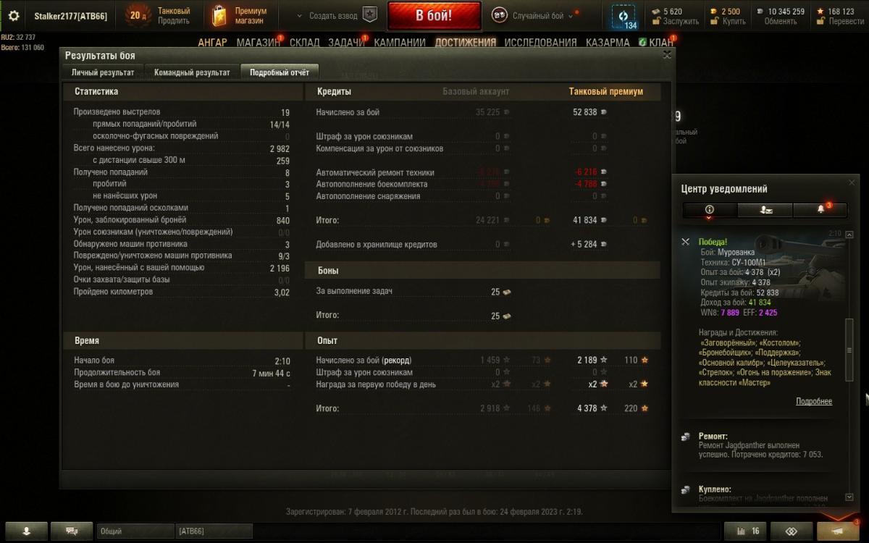Start battle with the В бой! button

click(434, 15)
